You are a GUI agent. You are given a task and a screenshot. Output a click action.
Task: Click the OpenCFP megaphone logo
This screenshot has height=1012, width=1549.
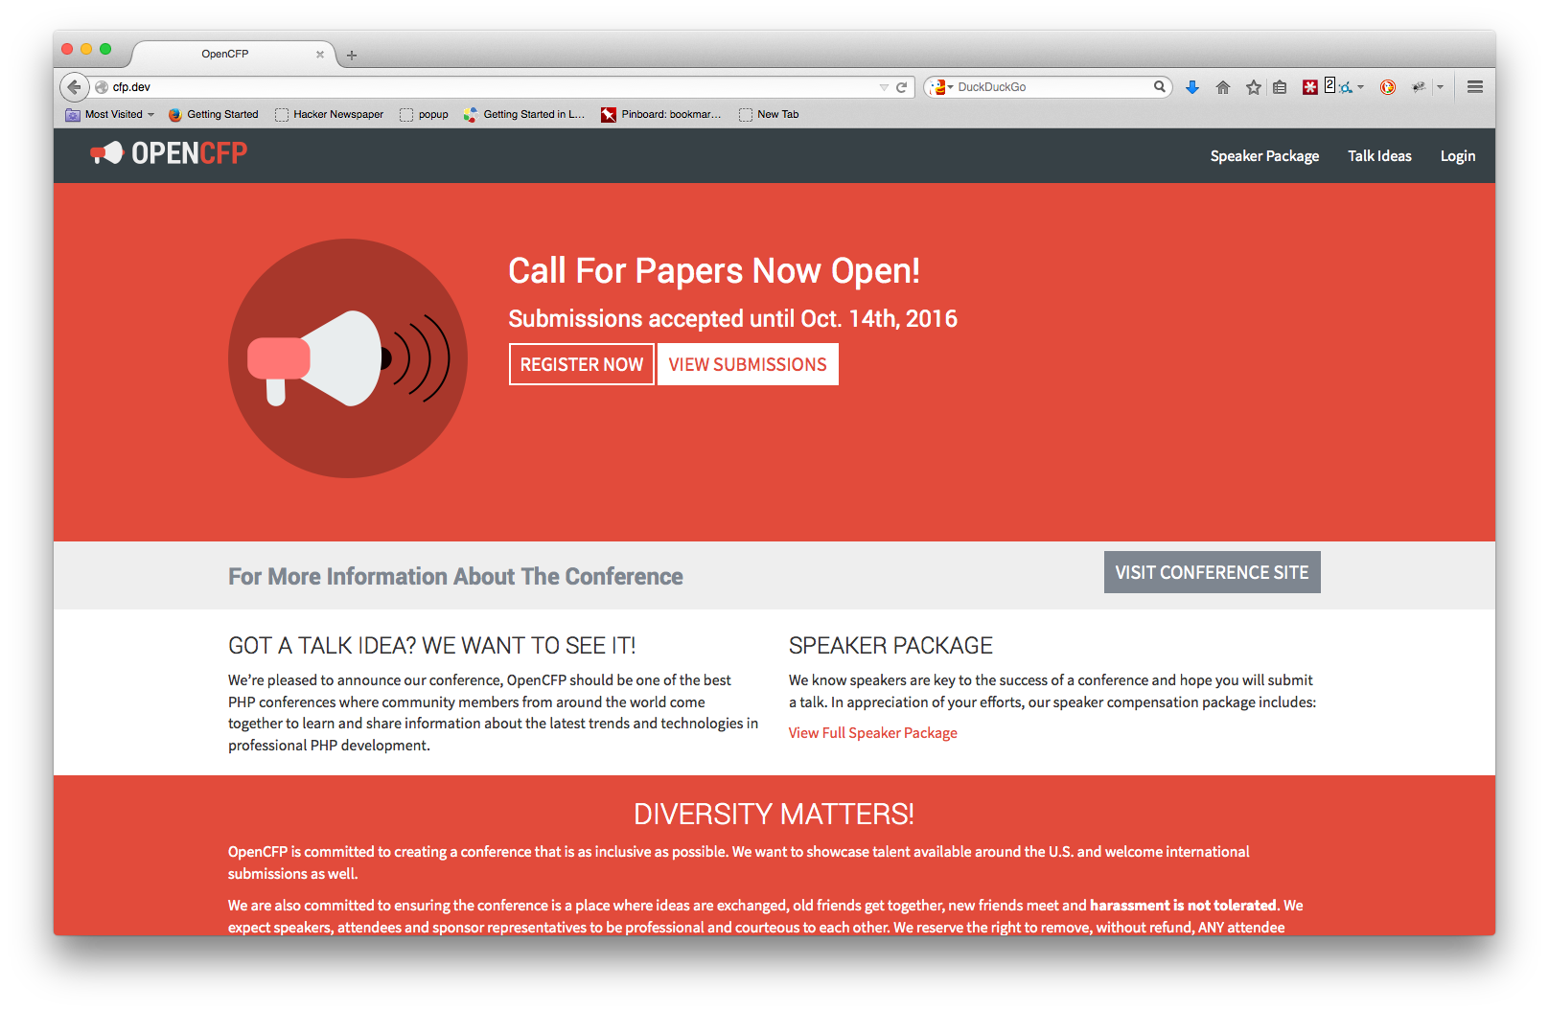pyautogui.click(x=169, y=153)
